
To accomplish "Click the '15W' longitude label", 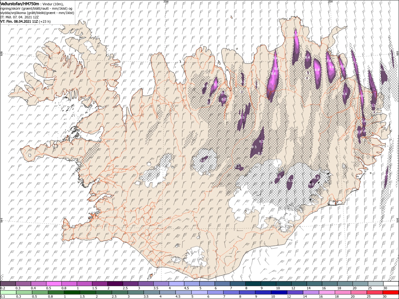I will point(330,2).
